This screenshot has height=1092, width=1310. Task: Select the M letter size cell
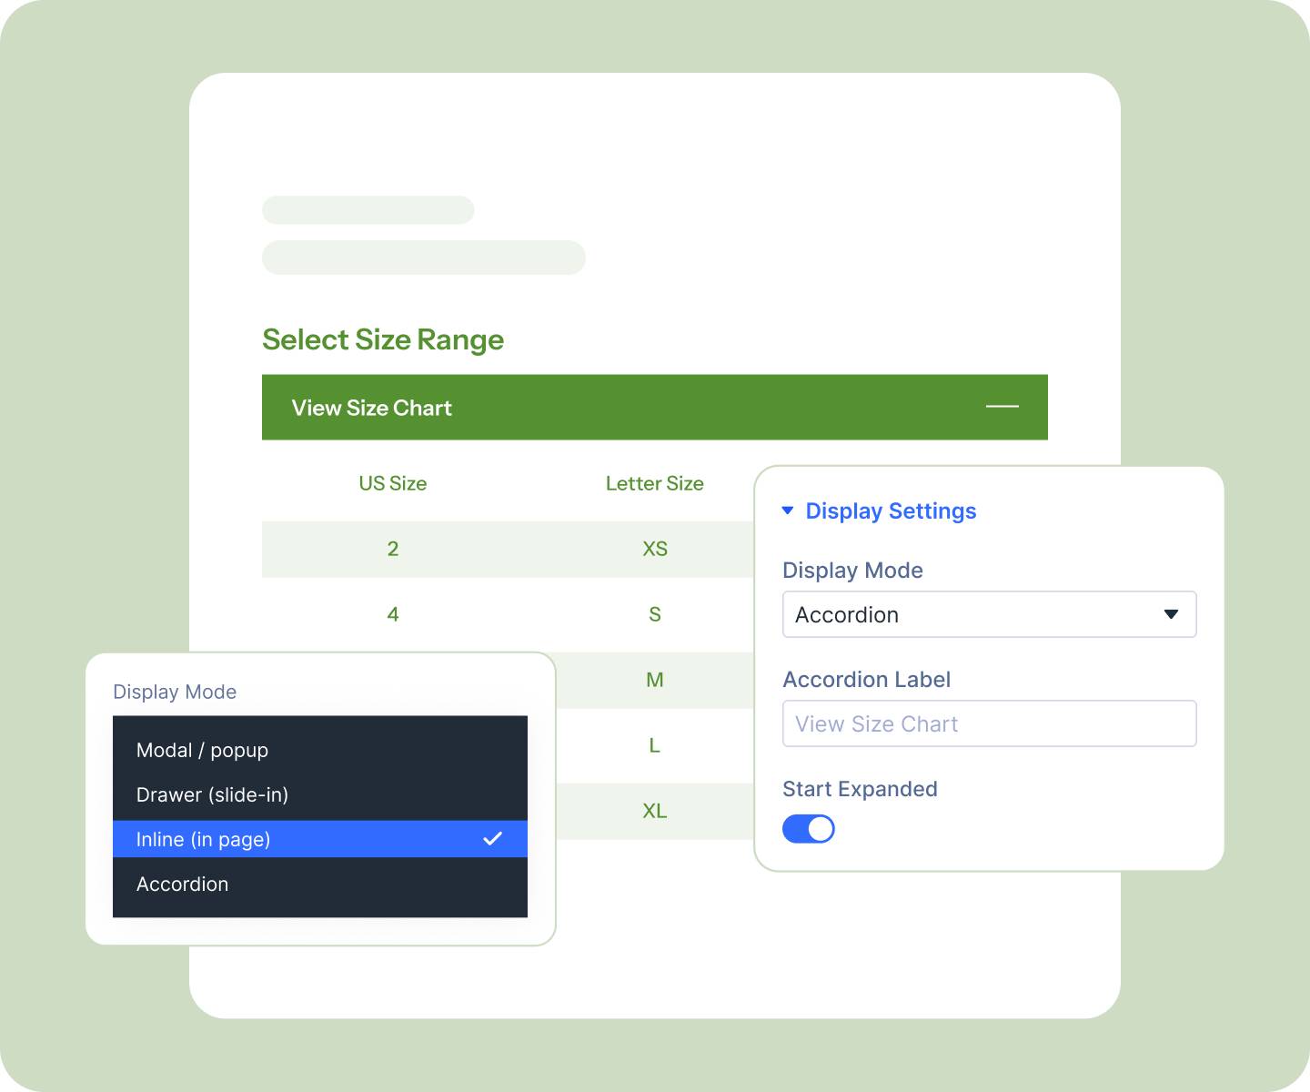(x=655, y=680)
